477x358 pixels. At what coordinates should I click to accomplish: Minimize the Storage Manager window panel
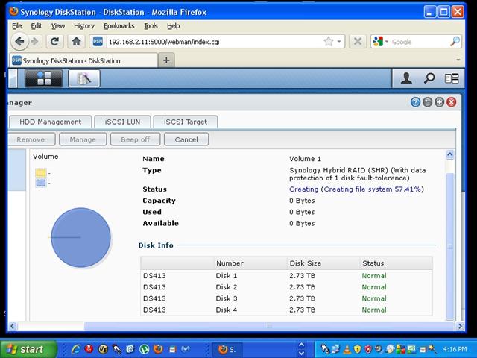(x=427, y=102)
